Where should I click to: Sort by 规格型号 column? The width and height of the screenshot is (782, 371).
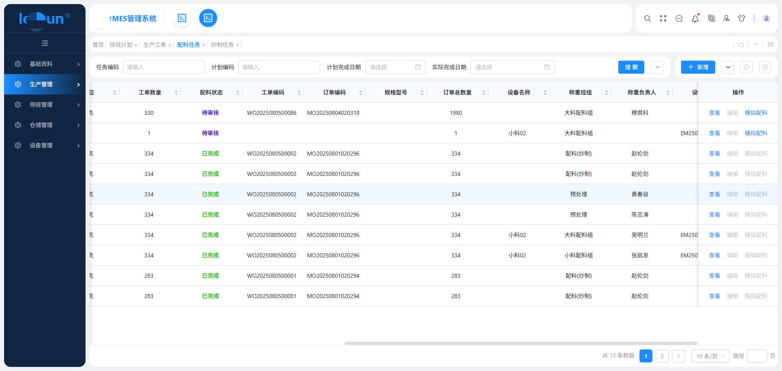pyautogui.click(x=422, y=93)
